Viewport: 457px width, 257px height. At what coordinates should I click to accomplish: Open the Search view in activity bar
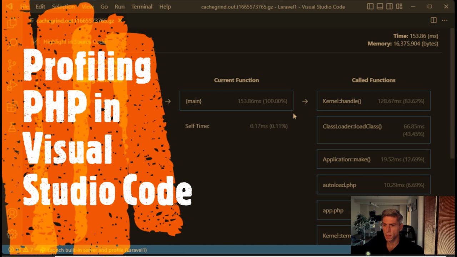pos(12,43)
